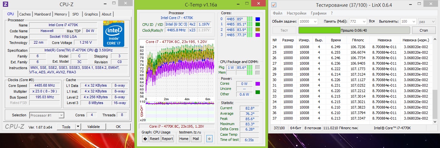Open the Графики menu in LinX
This screenshot has width=440, height=148.
(x=319, y=13)
